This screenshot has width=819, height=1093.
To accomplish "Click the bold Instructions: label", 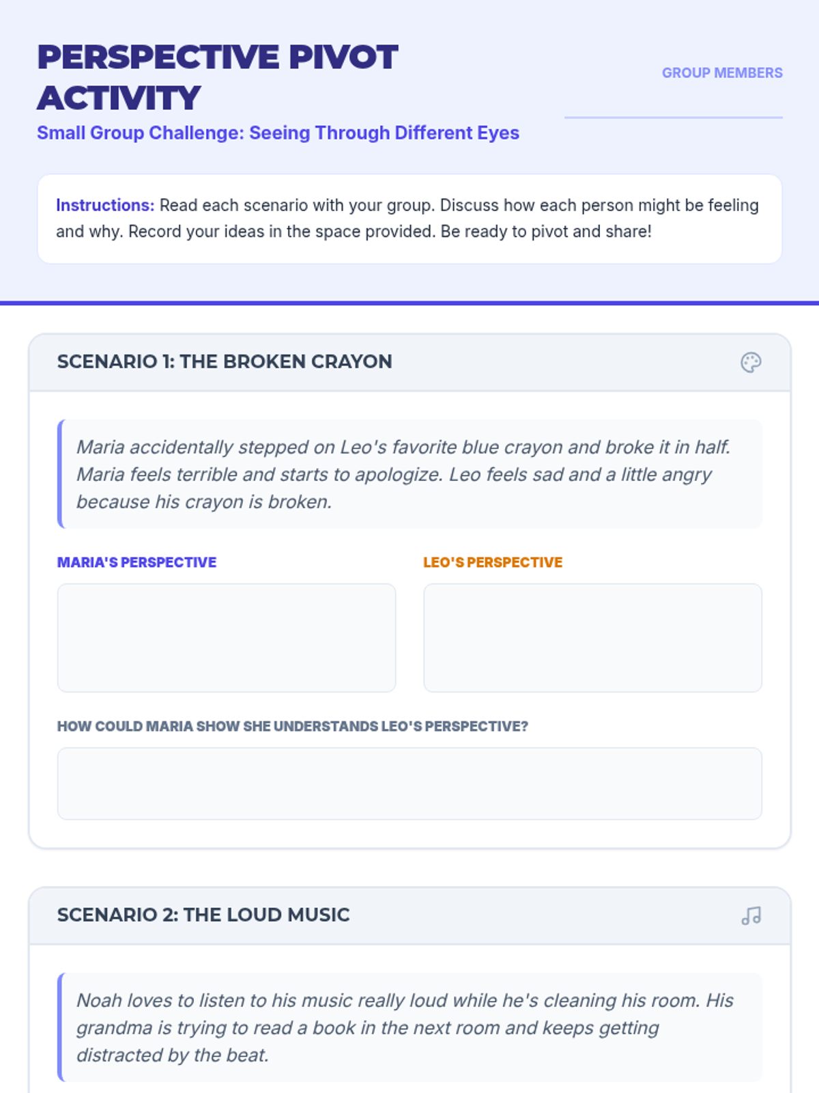I will 105,206.
